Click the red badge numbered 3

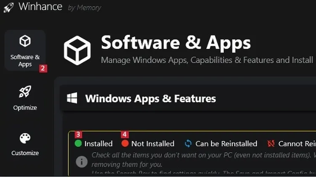click(78, 135)
